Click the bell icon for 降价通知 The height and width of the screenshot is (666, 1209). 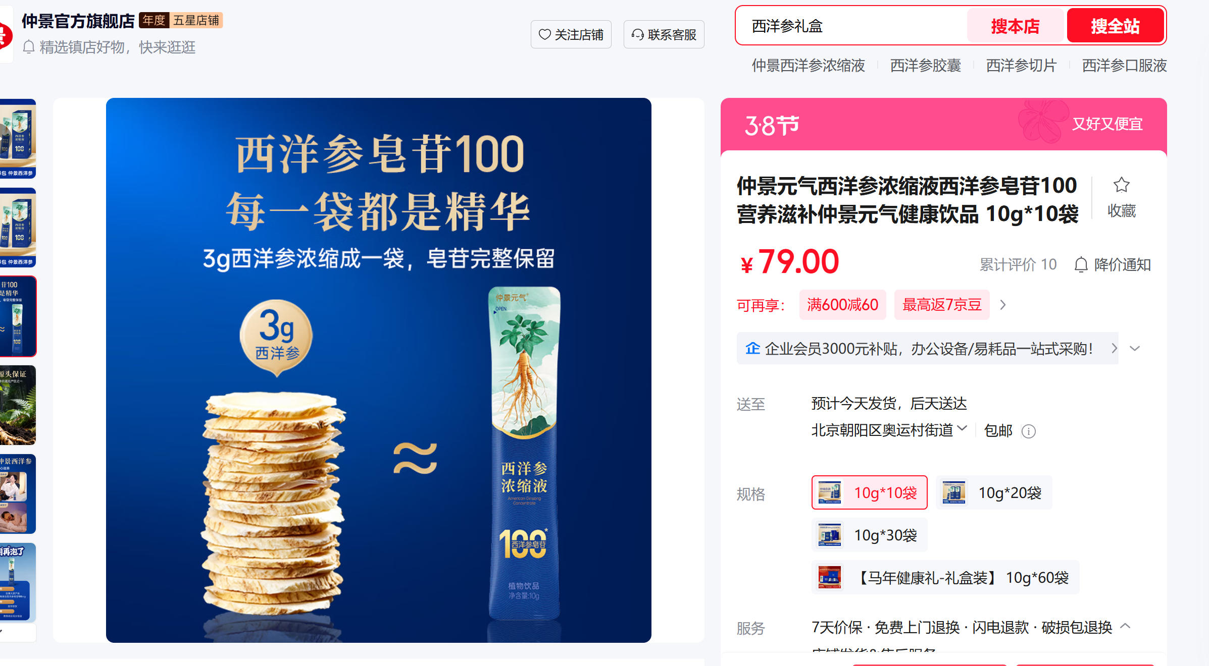coord(1081,264)
